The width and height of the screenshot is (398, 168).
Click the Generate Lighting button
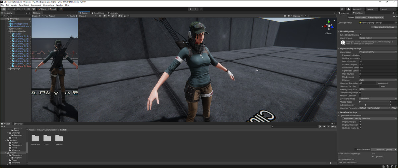click(x=384, y=149)
